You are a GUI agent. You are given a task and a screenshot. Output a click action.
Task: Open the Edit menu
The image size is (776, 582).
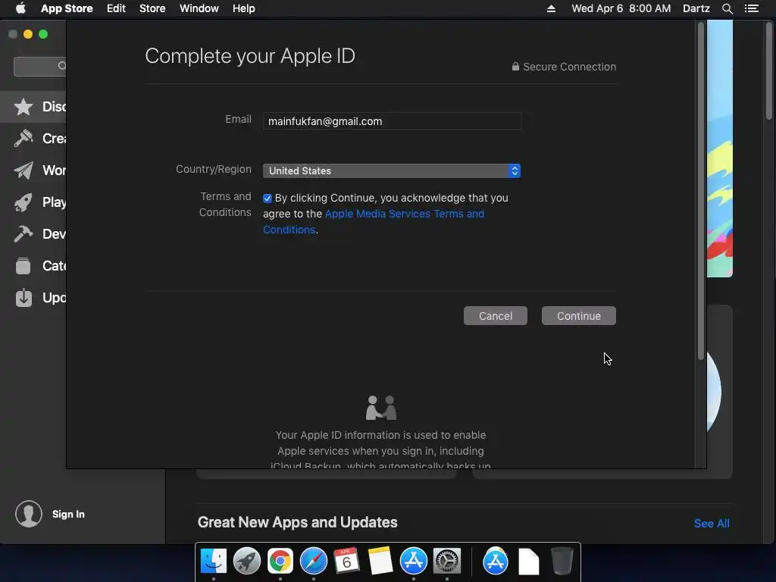[x=116, y=8]
